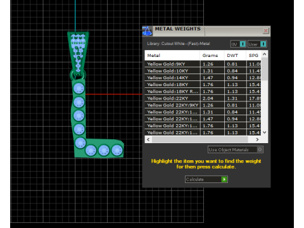The width and height of the screenshot is (304, 228).
Task: Select the Yellow Gold 22KY:9KY row
Action: 203,105
